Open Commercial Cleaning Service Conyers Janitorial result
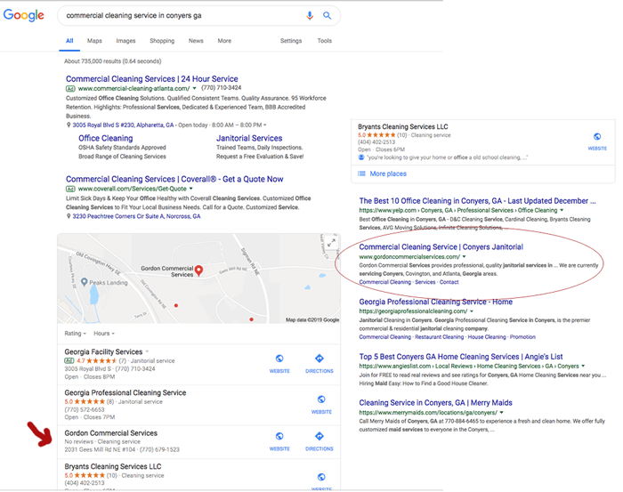The height and width of the screenshot is (492, 623). 441,247
